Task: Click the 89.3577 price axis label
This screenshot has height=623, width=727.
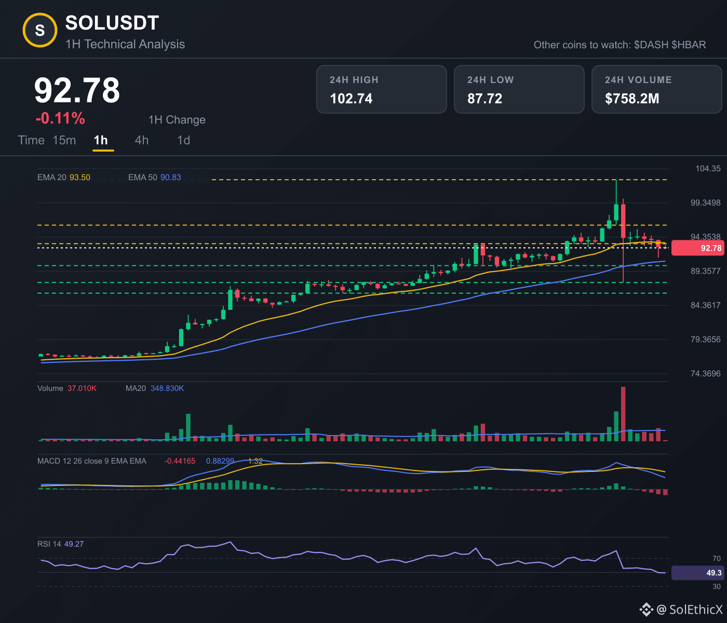Action: click(x=706, y=271)
